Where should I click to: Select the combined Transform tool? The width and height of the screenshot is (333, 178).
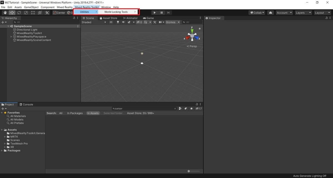tap(40, 13)
